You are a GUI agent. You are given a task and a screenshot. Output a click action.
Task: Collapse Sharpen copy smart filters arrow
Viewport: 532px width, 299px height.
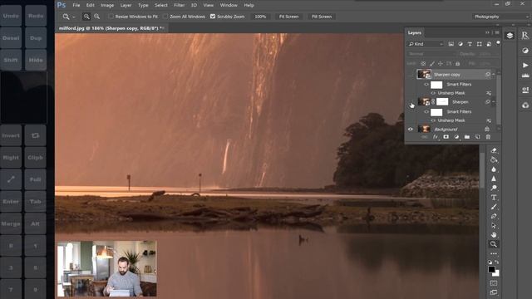(x=493, y=74)
